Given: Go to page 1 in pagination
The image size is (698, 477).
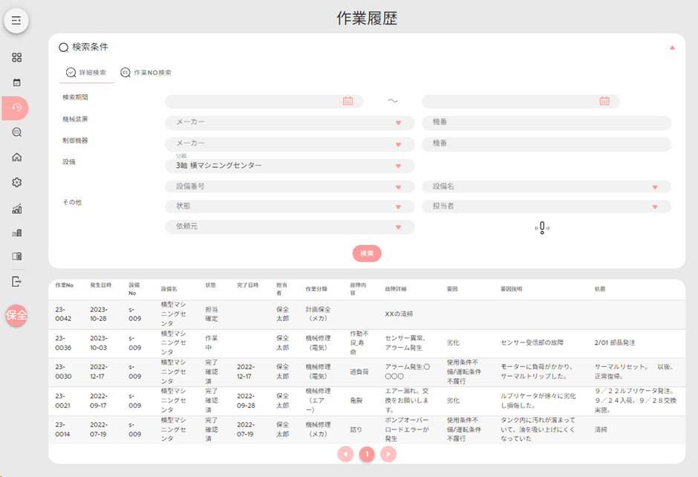Looking at the screenshot, I should tap(366, 453).
